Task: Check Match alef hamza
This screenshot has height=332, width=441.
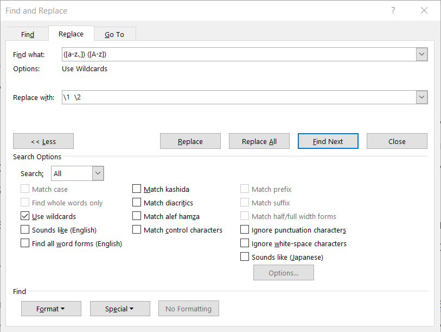Action: (x=137, y=216)
